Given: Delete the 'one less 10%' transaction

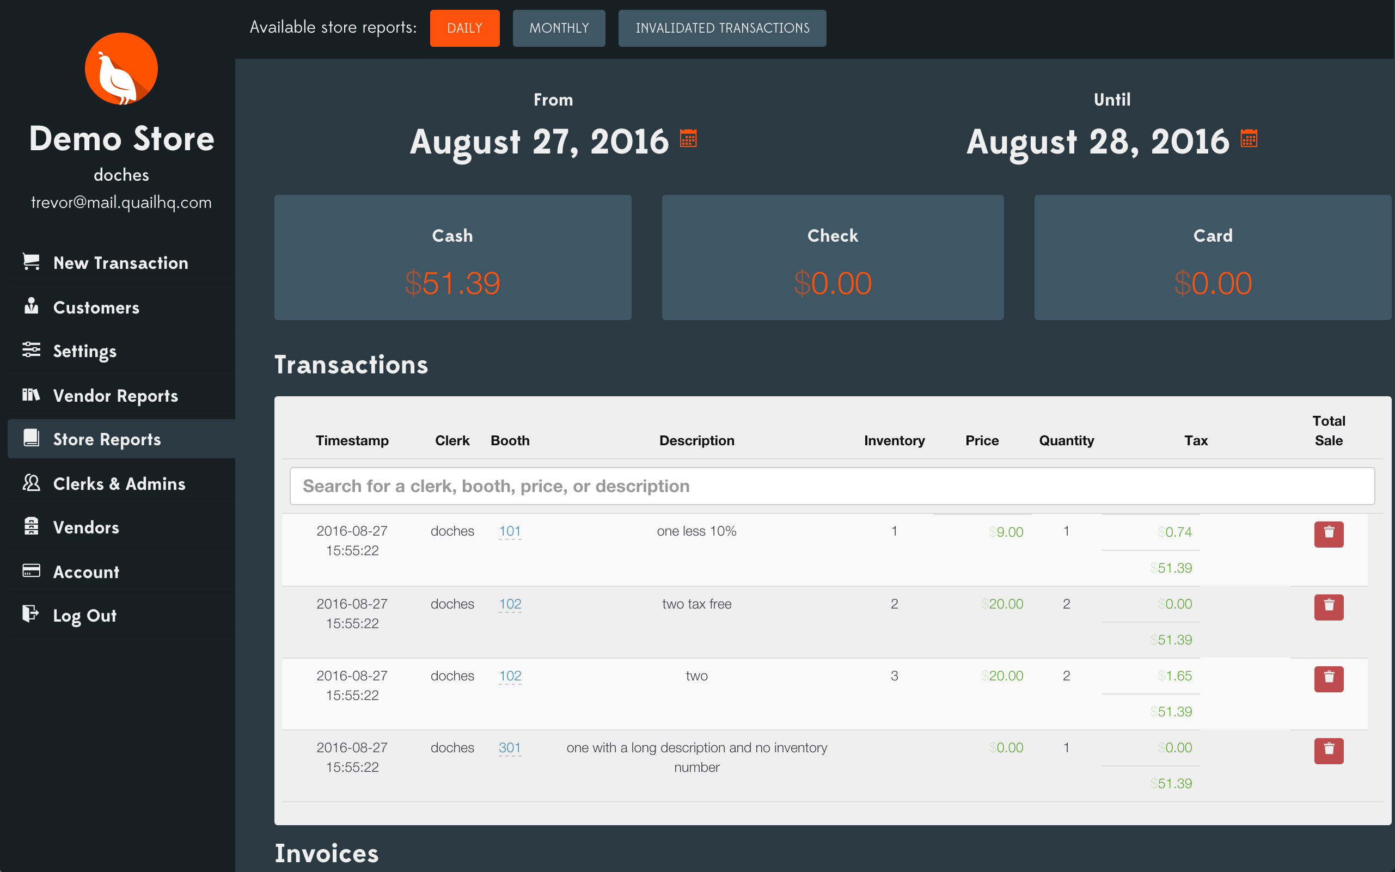Looking at the screenshot, I should click(1328, 533).
